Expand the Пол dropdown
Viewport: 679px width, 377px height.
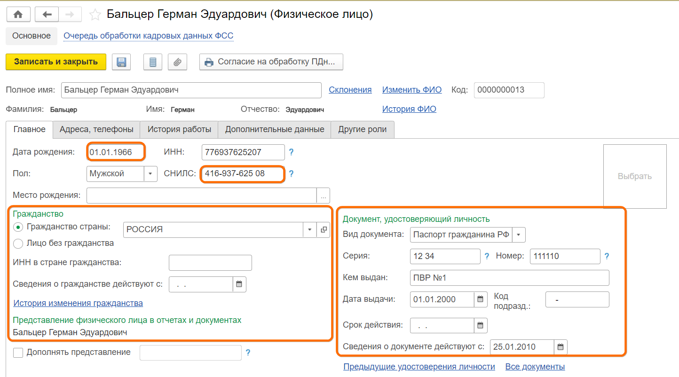(x=150, y=174)
